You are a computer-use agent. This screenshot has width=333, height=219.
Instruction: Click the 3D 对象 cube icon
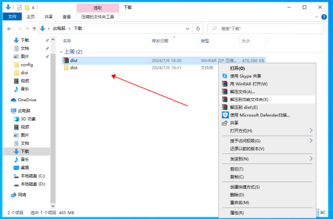16,119
